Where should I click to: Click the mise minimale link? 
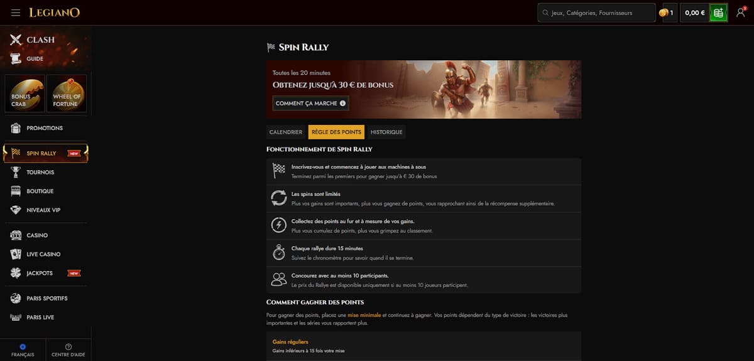(364, 315)
